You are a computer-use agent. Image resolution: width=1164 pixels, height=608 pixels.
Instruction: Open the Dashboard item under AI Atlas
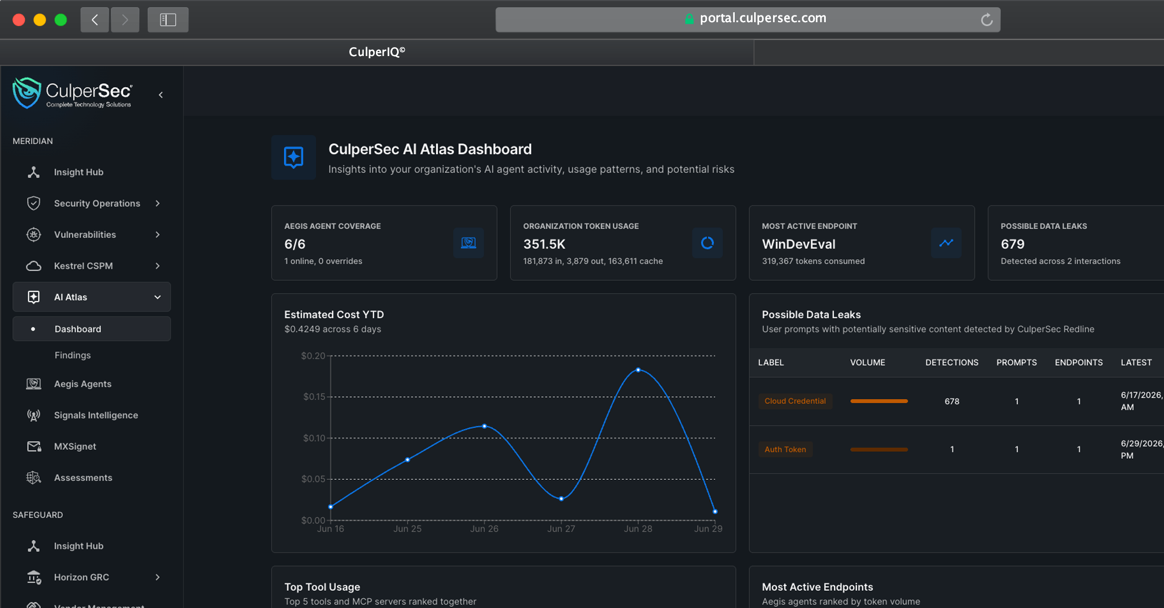[92, 329]
